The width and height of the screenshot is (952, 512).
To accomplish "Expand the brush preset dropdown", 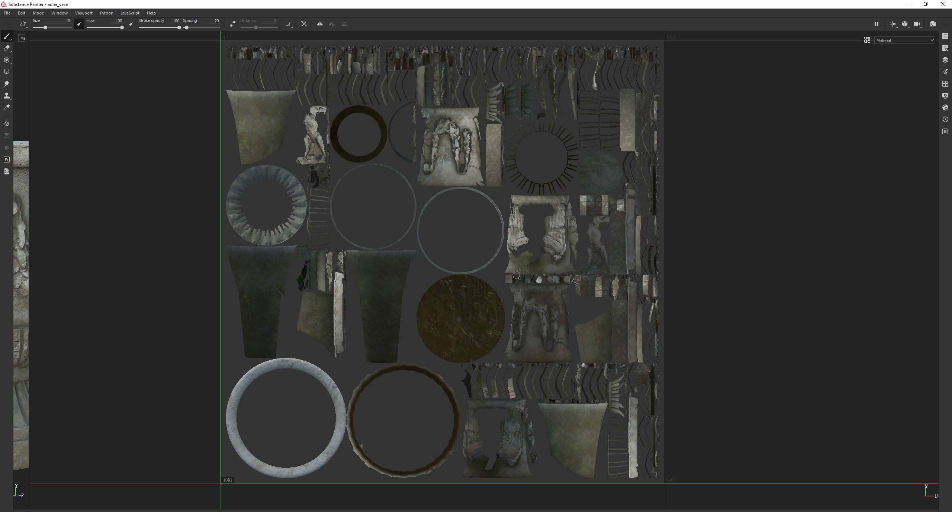I will point(24,24).
